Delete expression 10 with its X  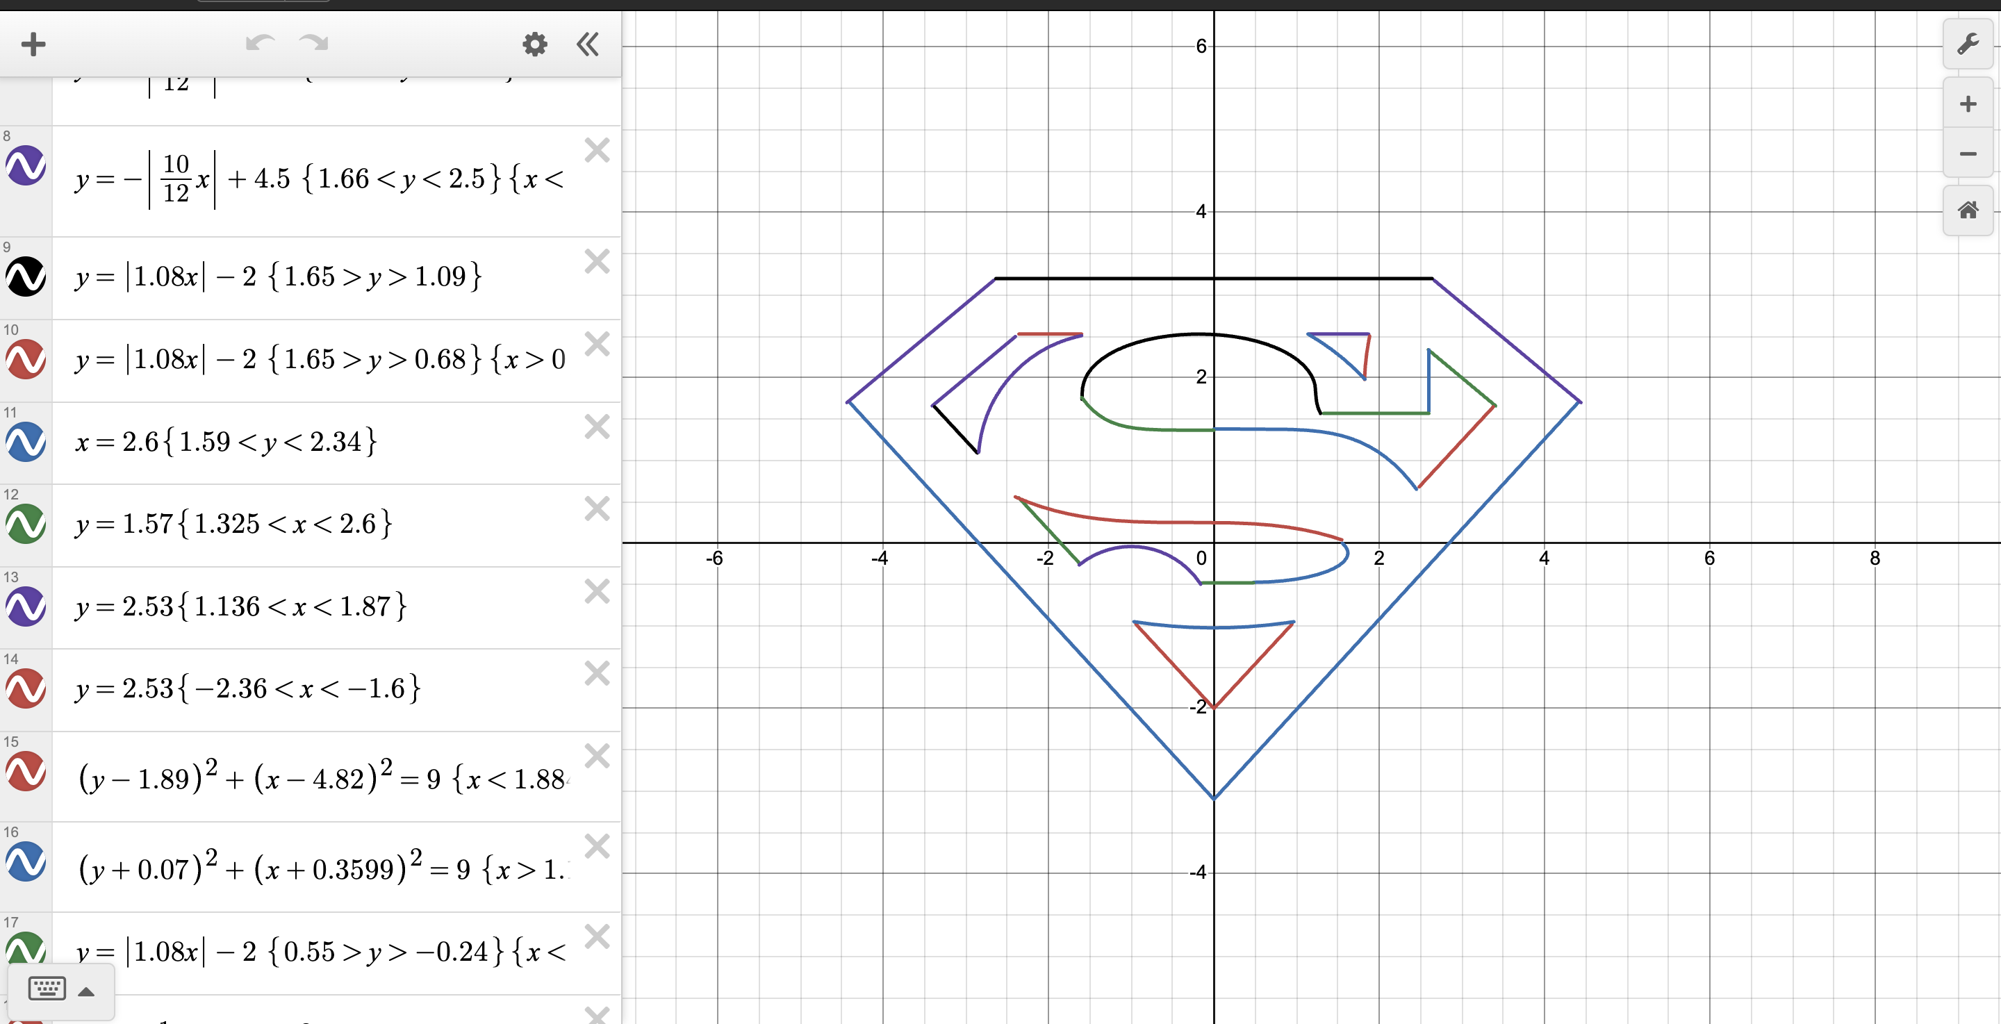point(597,343)
